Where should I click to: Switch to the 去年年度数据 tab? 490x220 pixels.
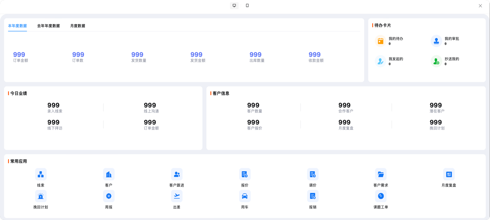[x=48, y=26]
